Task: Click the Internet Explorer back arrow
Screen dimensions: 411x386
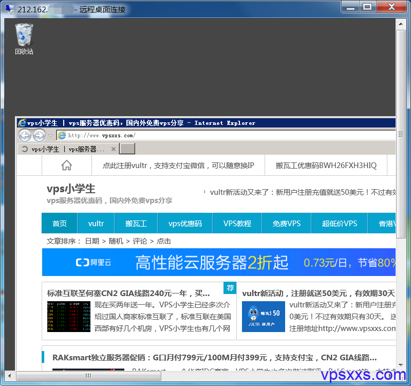Action: click(25, 136)
